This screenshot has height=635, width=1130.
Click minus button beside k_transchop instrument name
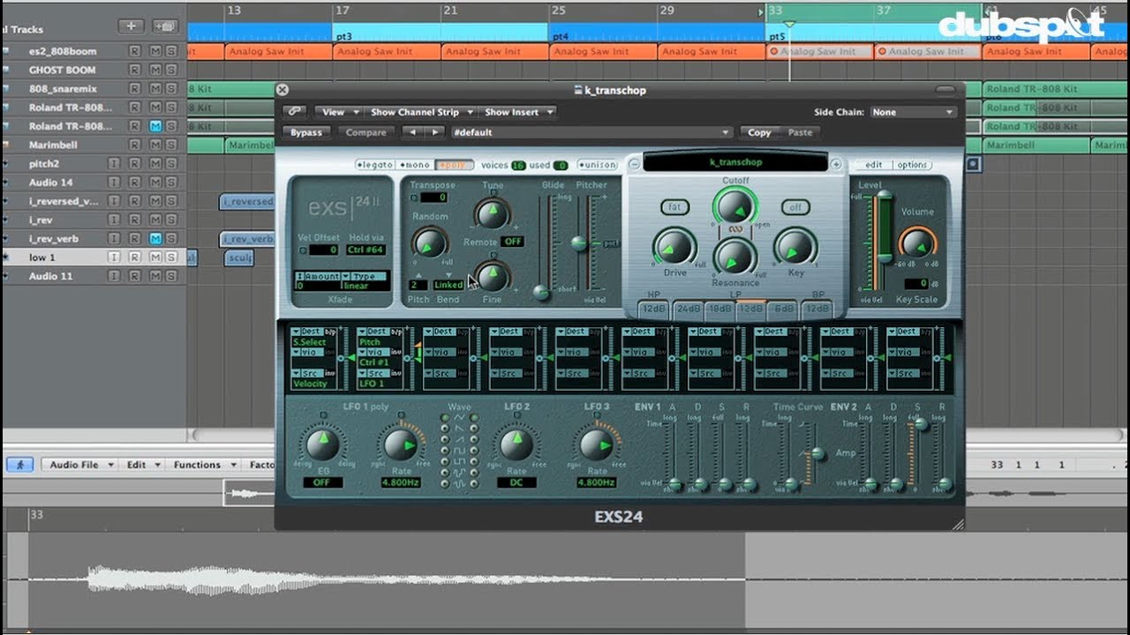[634, 163]
